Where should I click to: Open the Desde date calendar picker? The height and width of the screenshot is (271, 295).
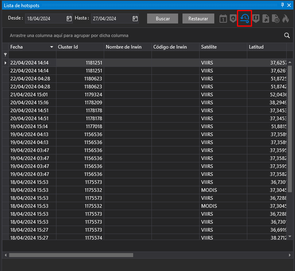[69, 19]
